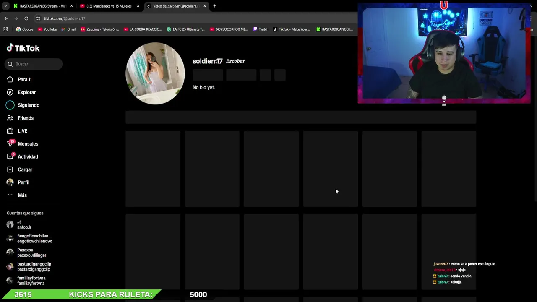Open EA FC 25 Ultimate bookmark
This screenshot has width=537, height=302.
[x=185, y=29]
